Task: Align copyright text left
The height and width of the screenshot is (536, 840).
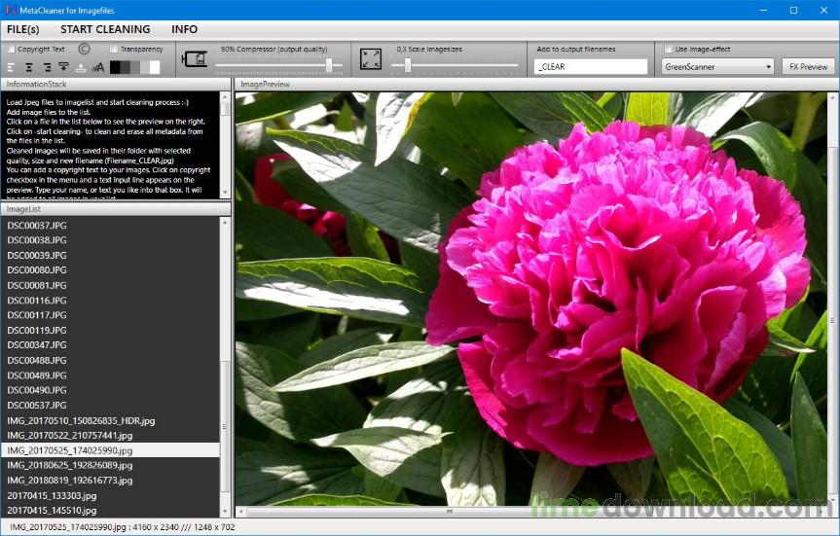Action: 12,67
